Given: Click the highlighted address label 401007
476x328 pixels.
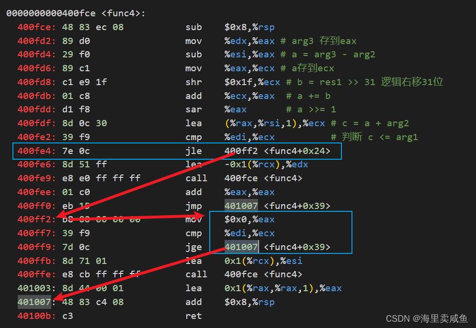Looking at the screenshot, I should 34,302.
